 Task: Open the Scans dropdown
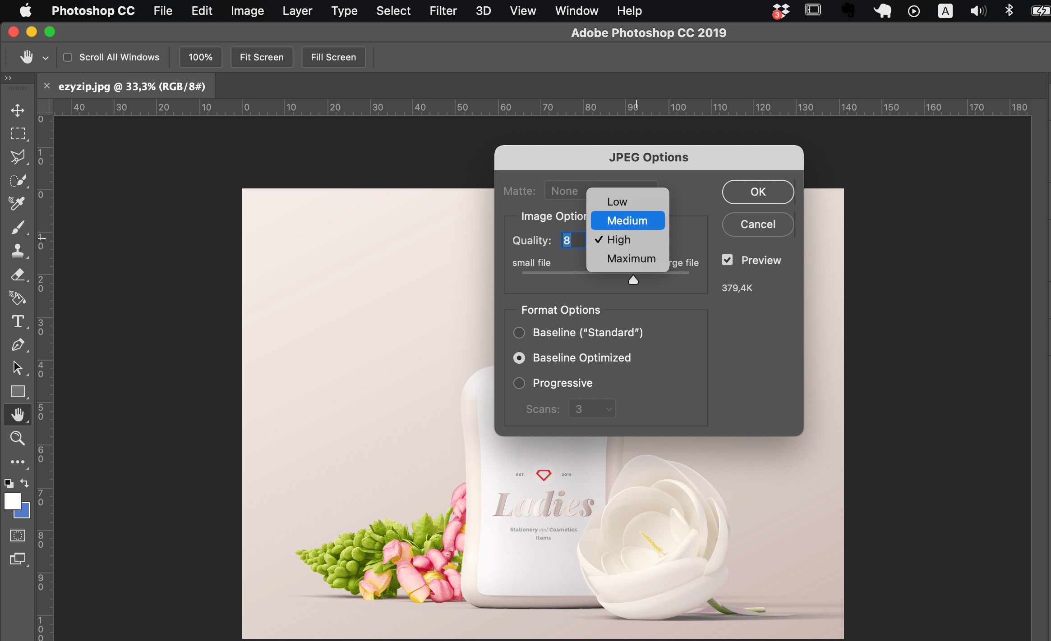[592, 409]
